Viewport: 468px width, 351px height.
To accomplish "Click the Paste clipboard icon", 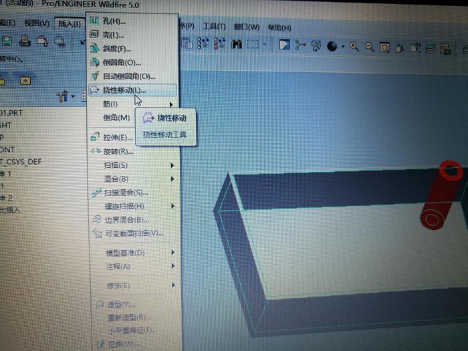I will click(187, 43).
